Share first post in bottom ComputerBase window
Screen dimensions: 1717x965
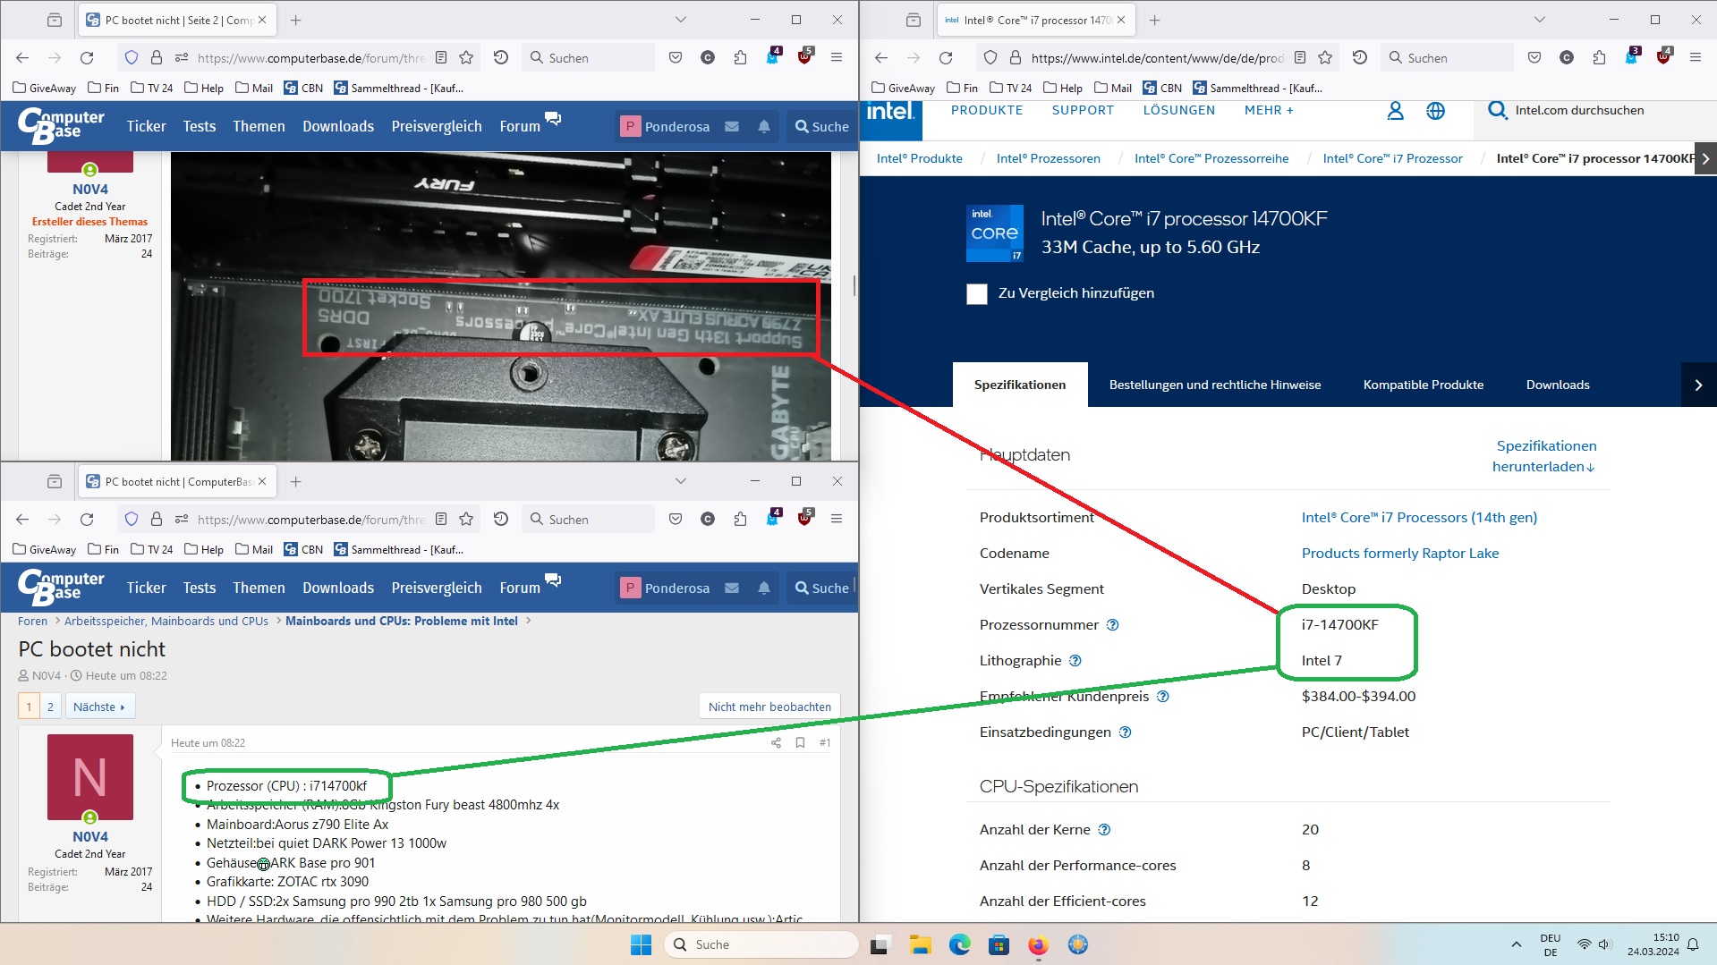pos(776,743)
